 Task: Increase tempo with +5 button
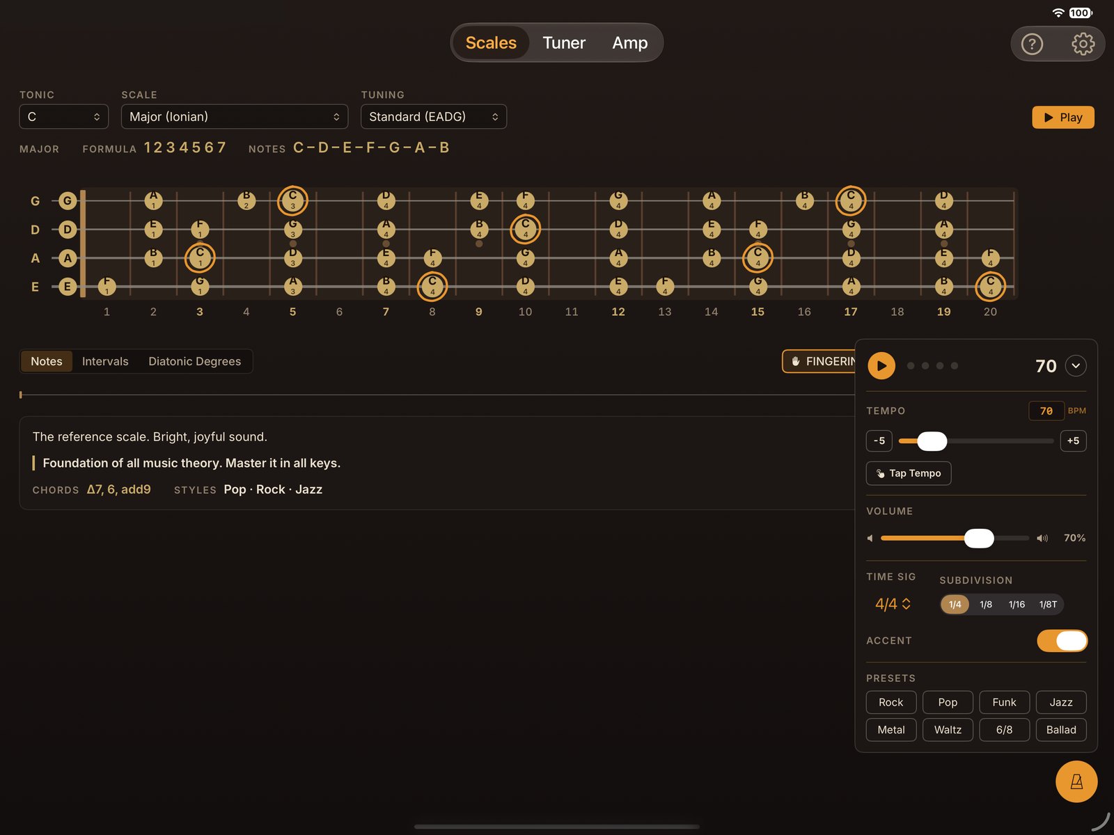[x=1073, y=440]
